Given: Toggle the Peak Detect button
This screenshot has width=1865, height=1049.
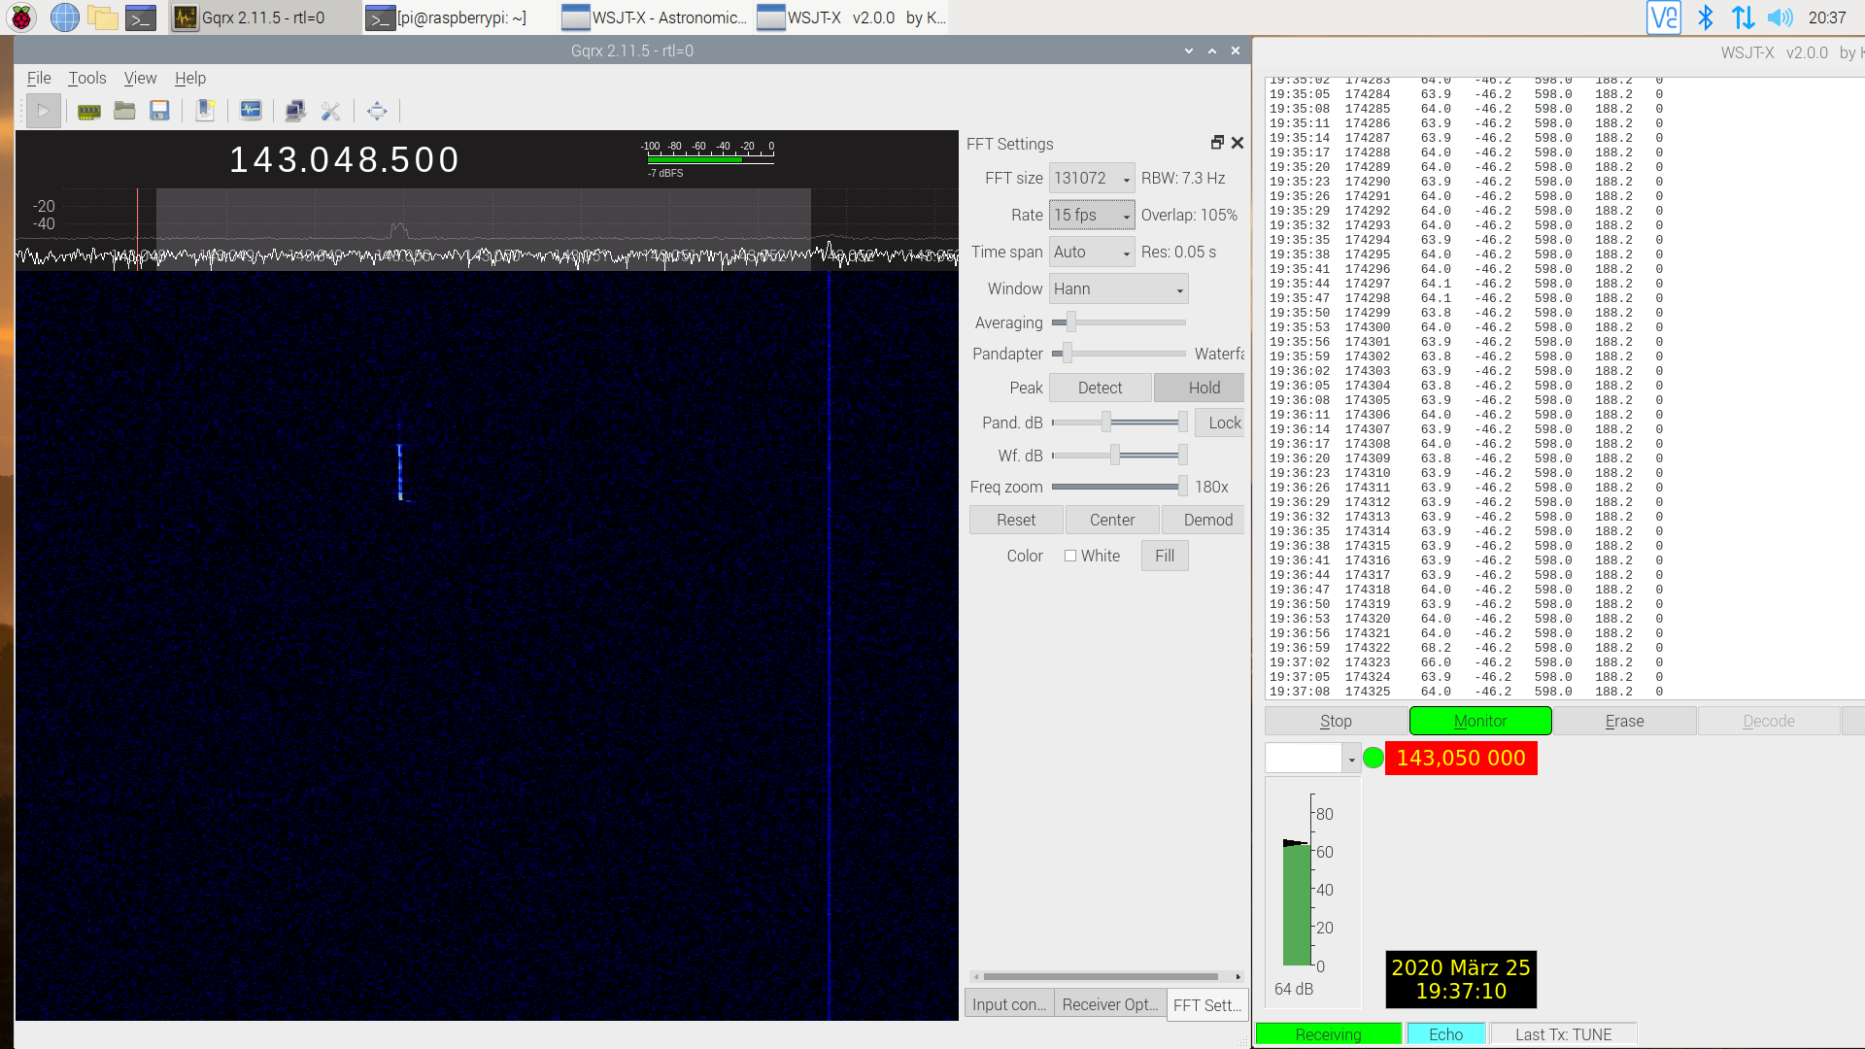Looking at the screenshot, I should click(x=1100, y=388).
